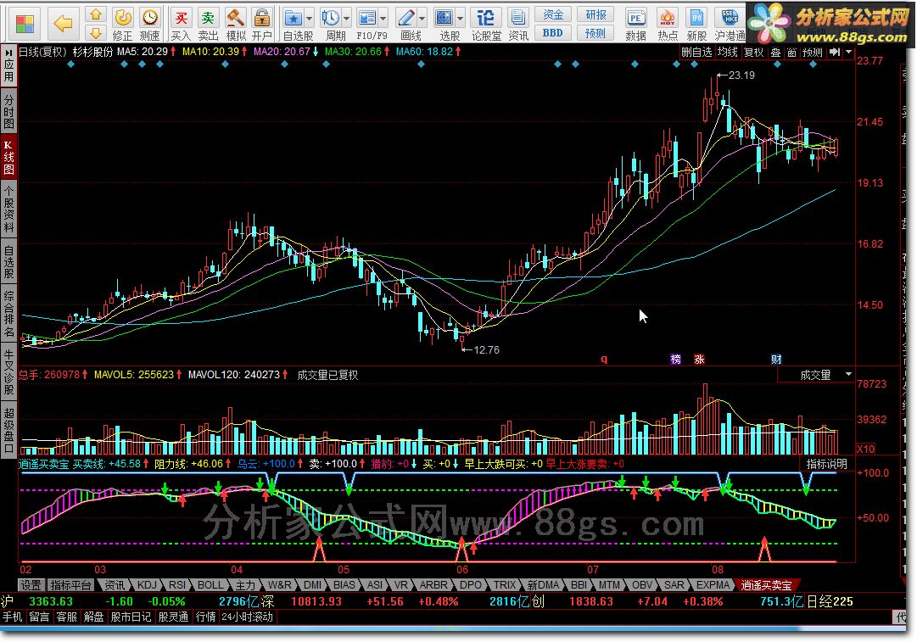Screen dimensions: 917x642
Task: Click the colorful four-square home icon
Action: (x=25, y=24)
